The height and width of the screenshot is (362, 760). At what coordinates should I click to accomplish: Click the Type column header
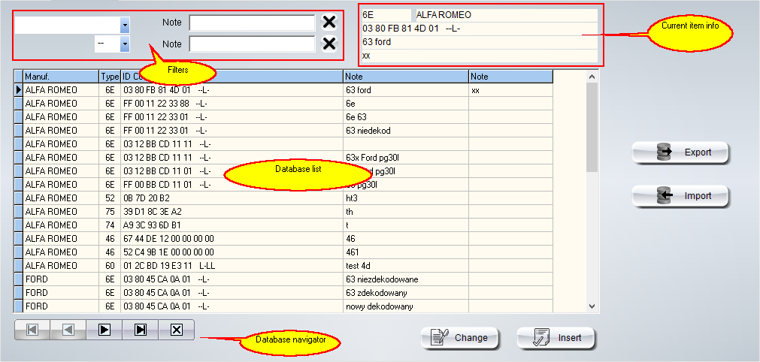[x=110, y=77]
